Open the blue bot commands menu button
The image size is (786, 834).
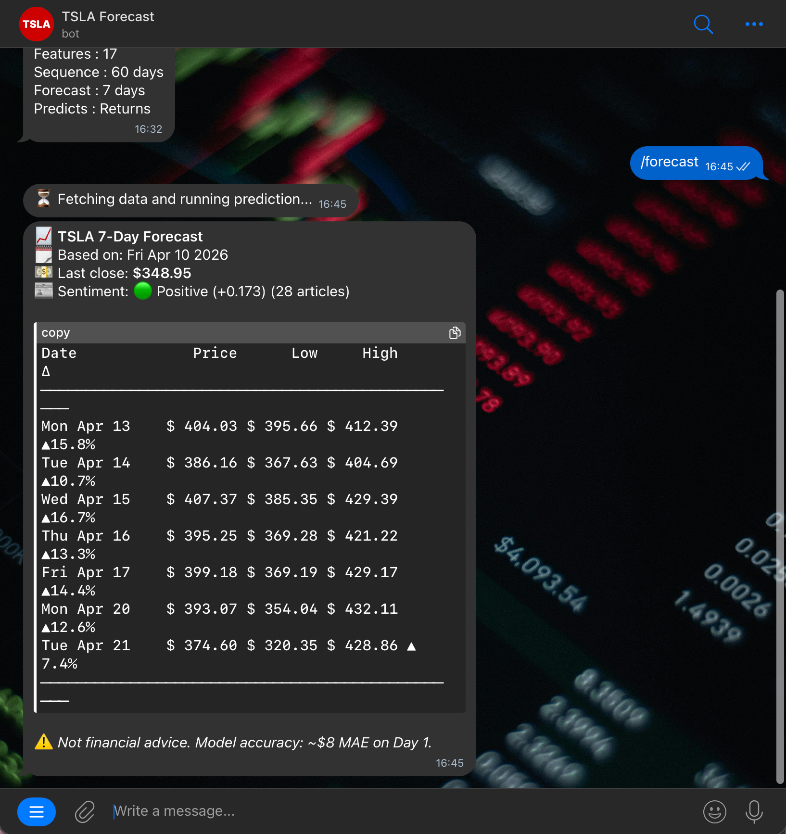(37, 811)
